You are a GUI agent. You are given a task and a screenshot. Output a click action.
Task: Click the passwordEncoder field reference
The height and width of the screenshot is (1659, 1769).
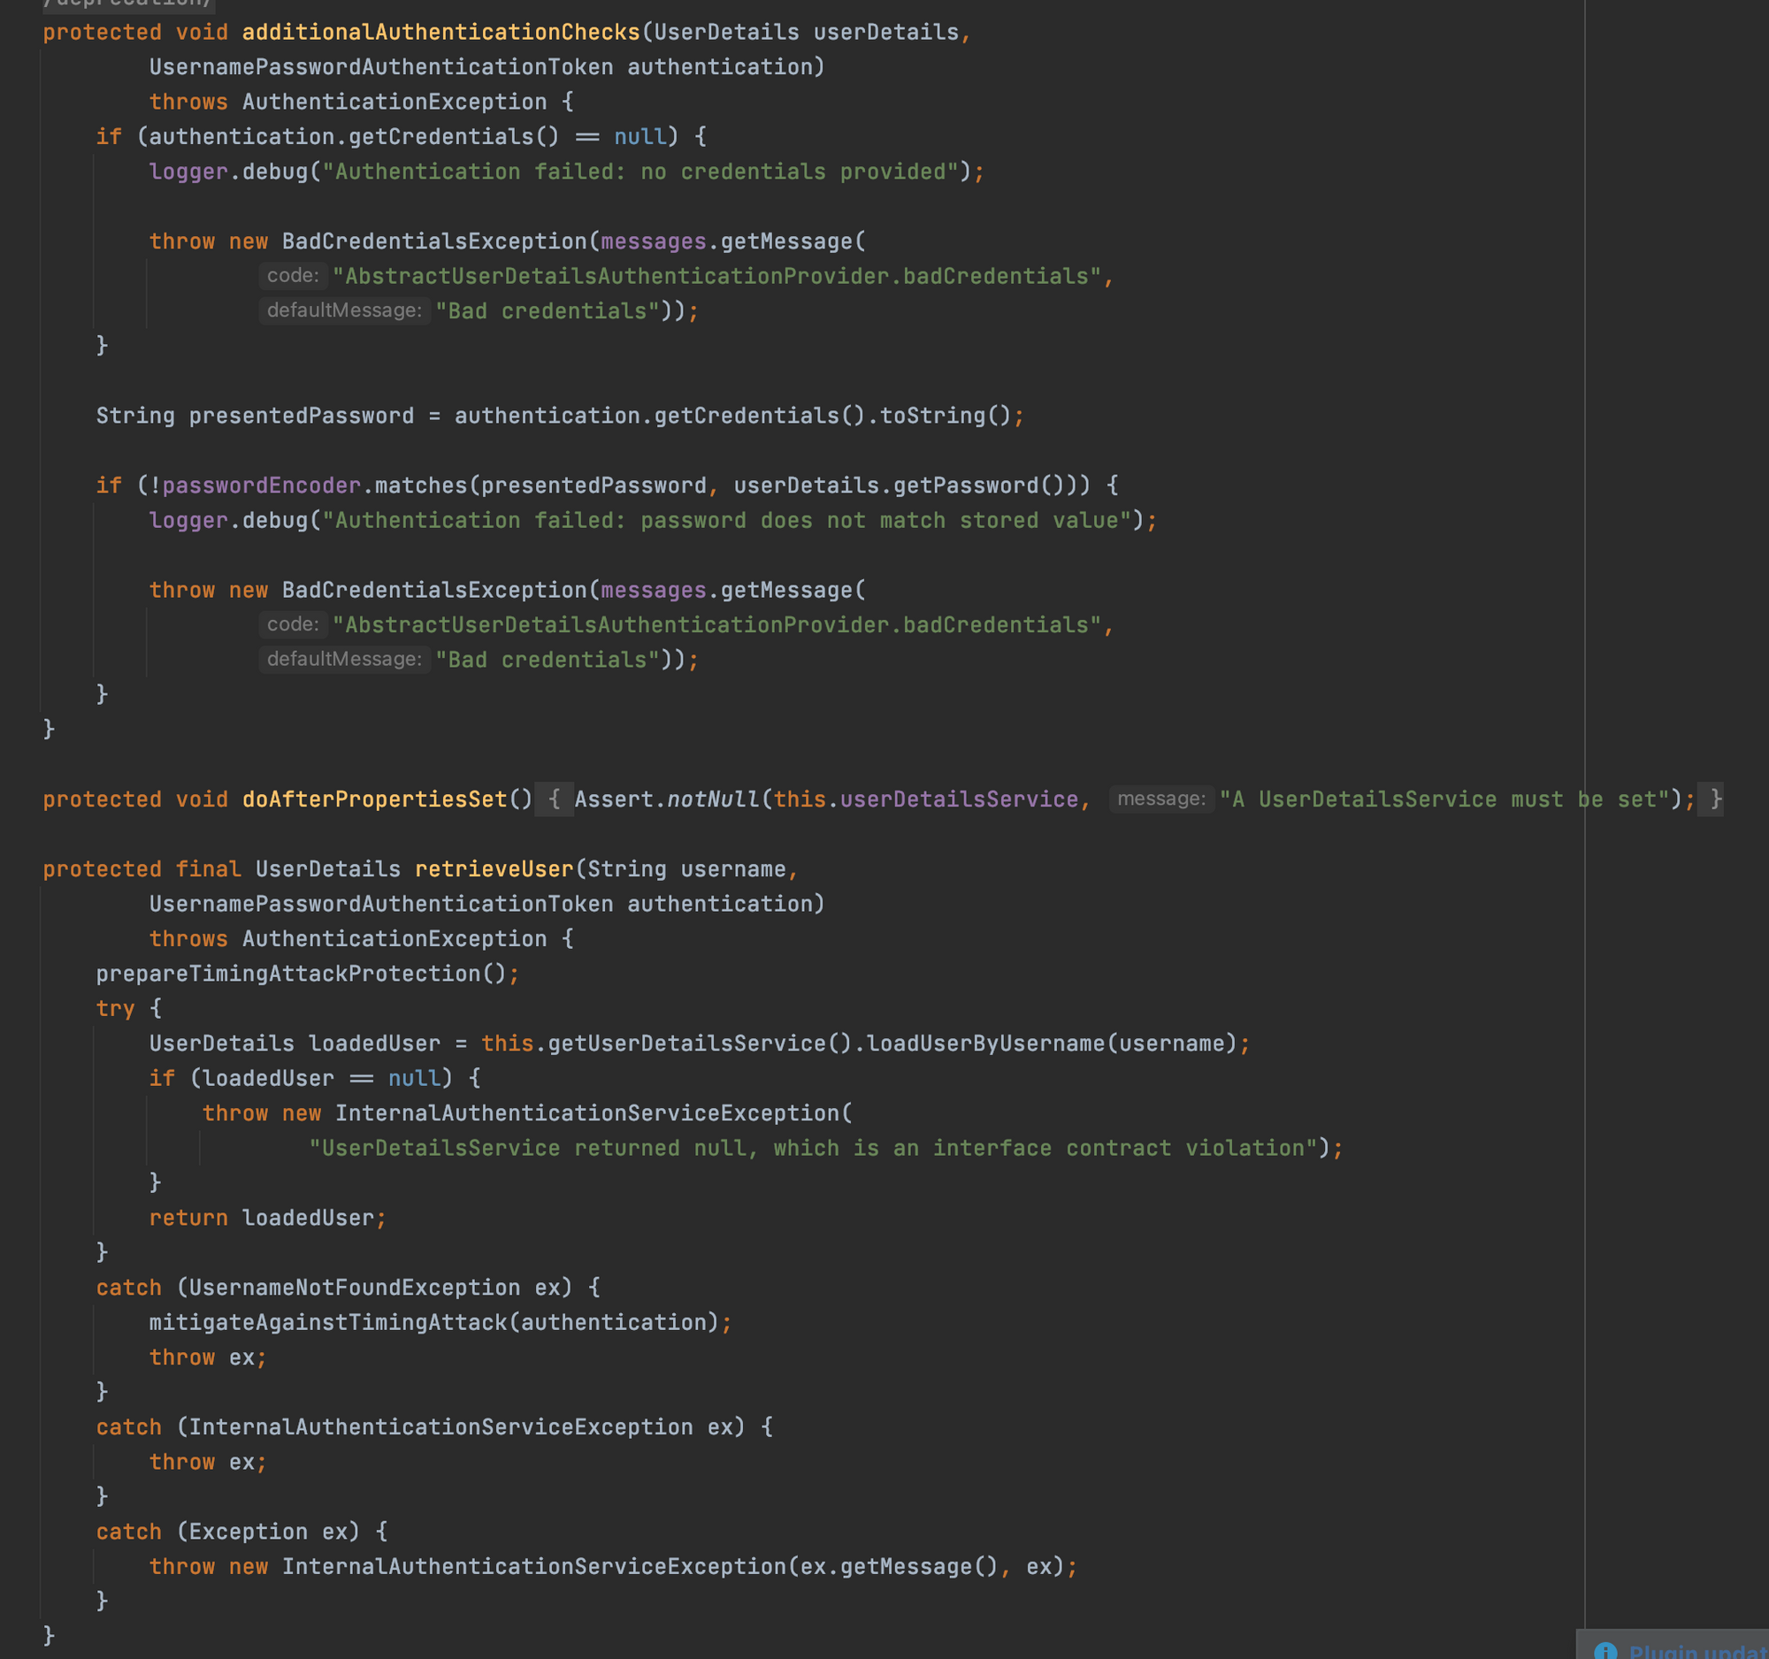pos(261,485)
